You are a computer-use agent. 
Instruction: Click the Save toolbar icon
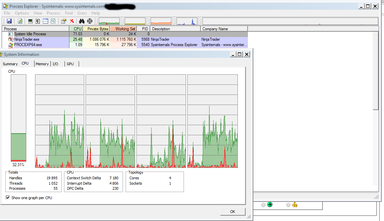pyautogui.click(x=9, y=21)
